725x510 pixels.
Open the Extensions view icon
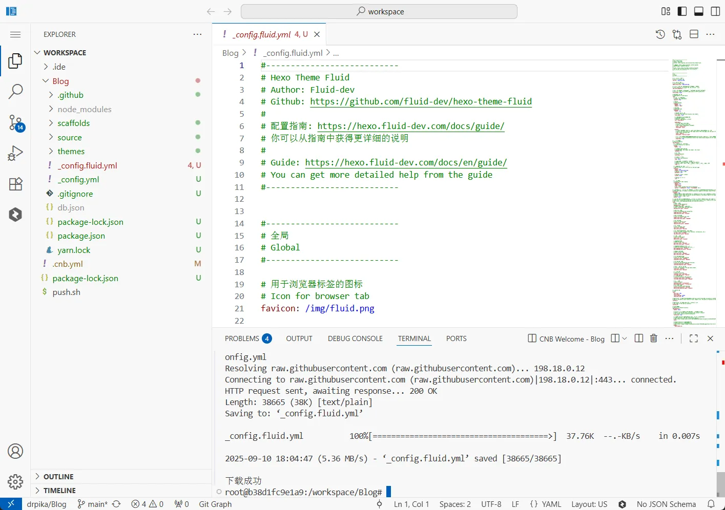(15, 184)
